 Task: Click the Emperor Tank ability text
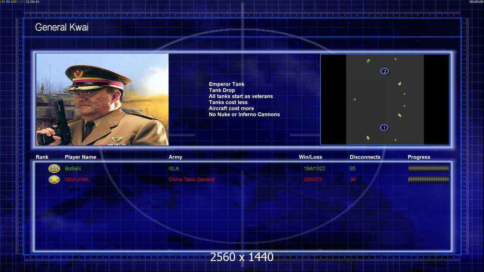[227, 84]
